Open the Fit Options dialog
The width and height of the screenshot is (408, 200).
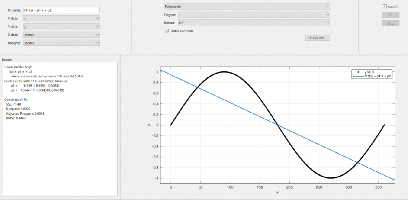[318, 38]
